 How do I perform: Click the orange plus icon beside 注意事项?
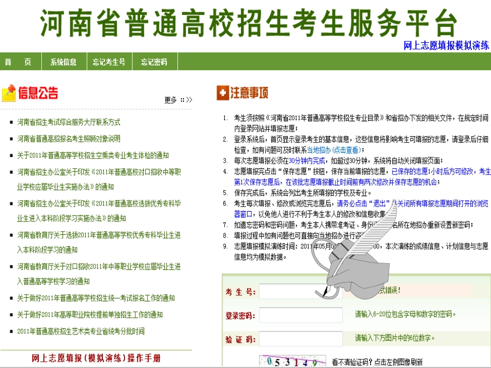pyautogui.click(x=223, y=93)
